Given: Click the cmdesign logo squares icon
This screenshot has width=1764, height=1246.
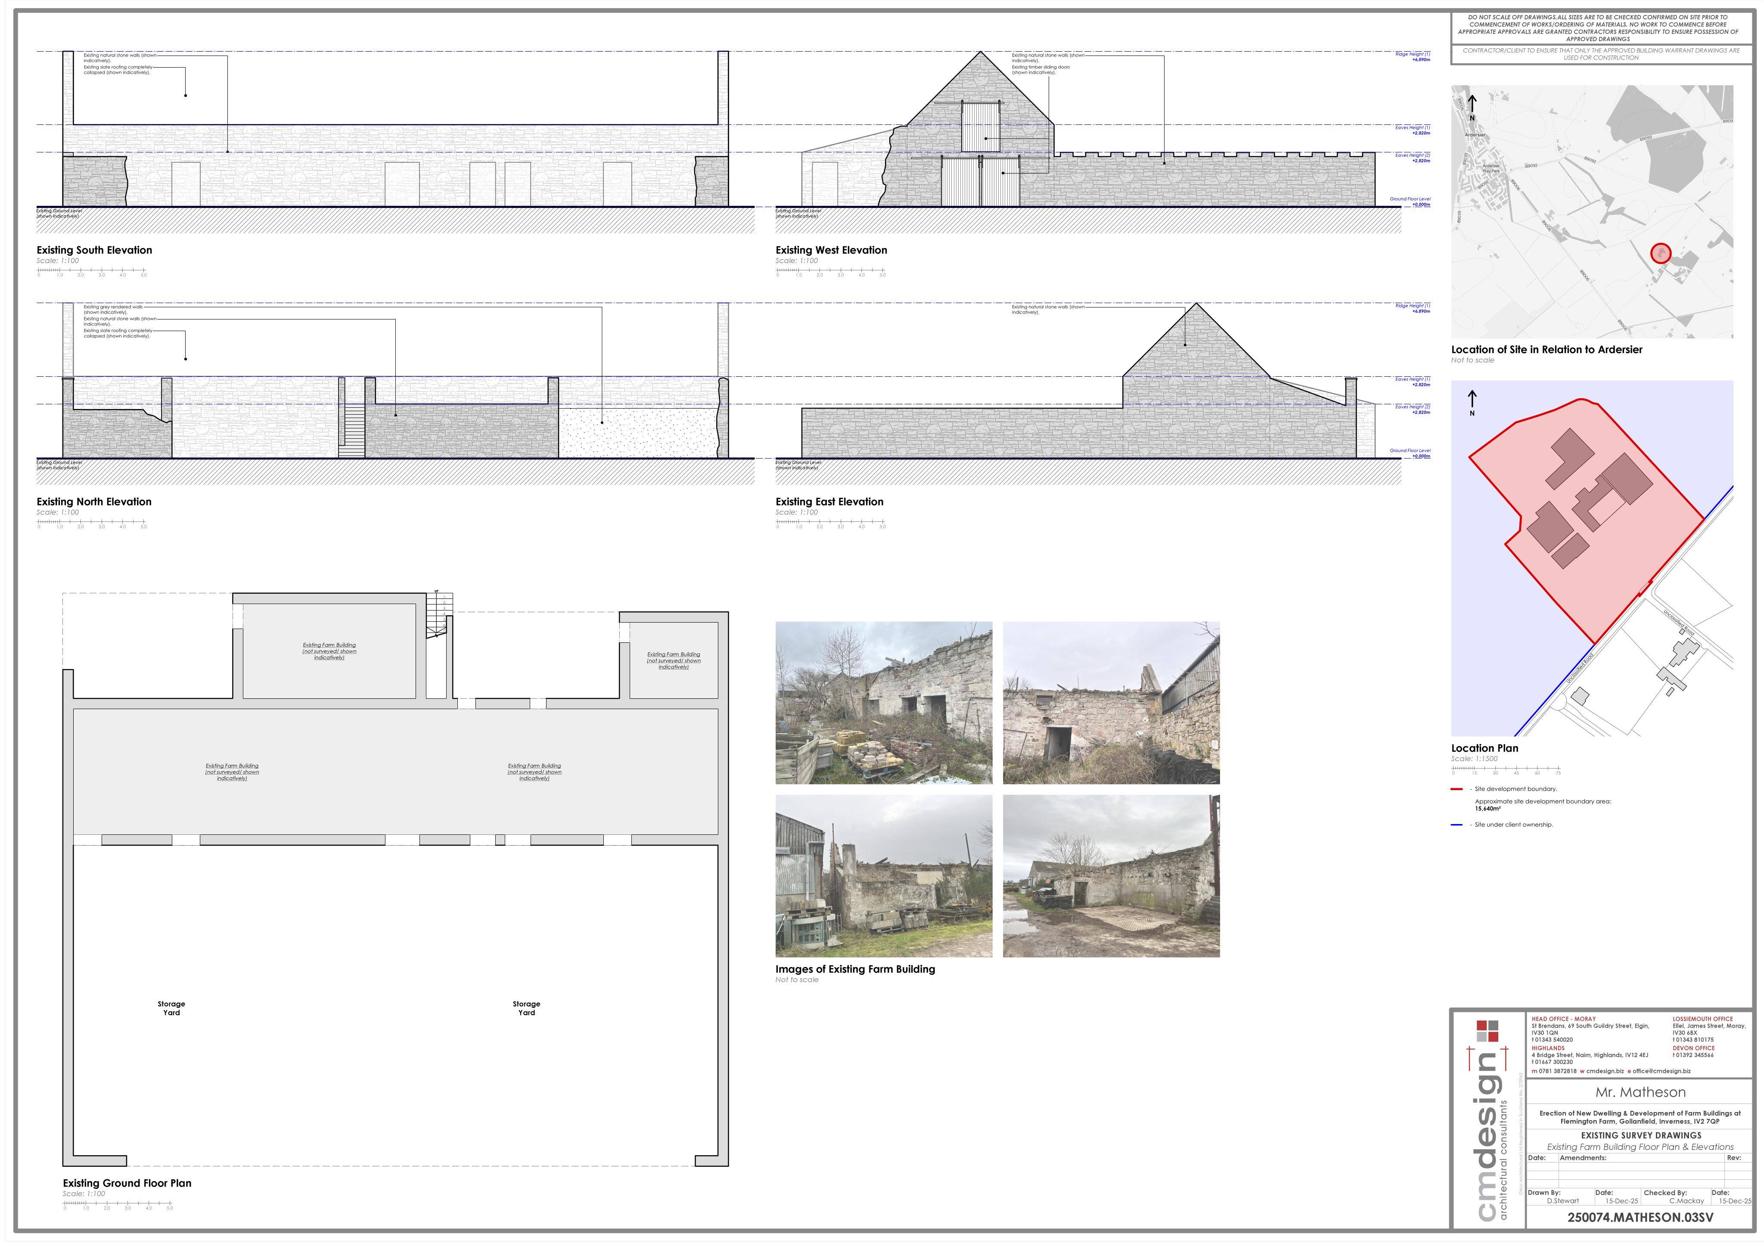Looking at the screenshot, I should click(1488, 1031).
